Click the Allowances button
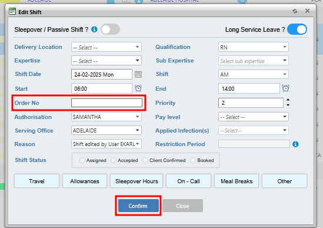This screenshot has width=323, height=228. point(85,181)
